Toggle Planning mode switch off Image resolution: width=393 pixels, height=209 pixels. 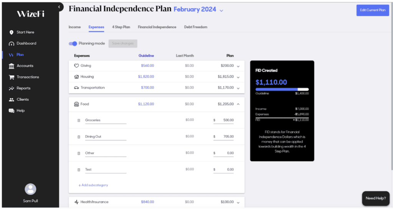tap(73, 44)
